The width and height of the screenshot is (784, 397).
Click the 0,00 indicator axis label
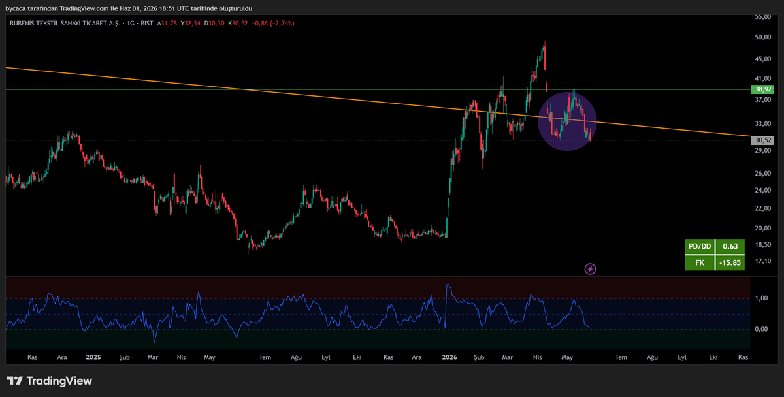761,329
